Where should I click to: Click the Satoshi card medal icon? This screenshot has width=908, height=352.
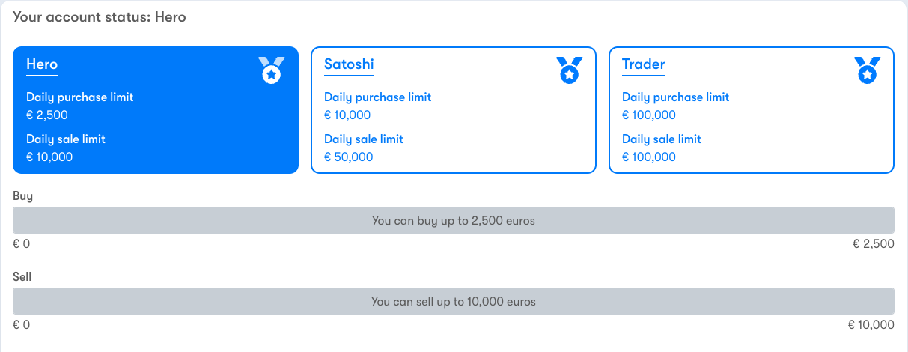pyautogui.click(x=570, y=70)
